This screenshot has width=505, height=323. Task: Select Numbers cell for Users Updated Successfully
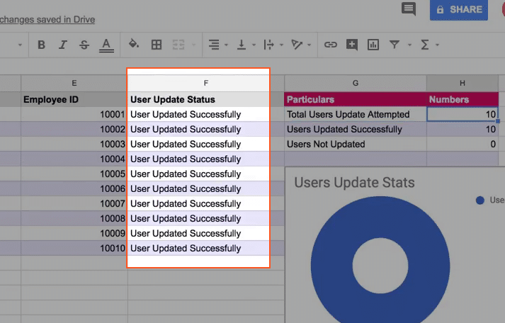[463, 129]
